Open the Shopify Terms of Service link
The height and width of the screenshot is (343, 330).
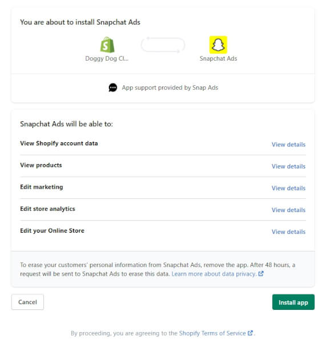pyautogui.click(x=212, y=333)
